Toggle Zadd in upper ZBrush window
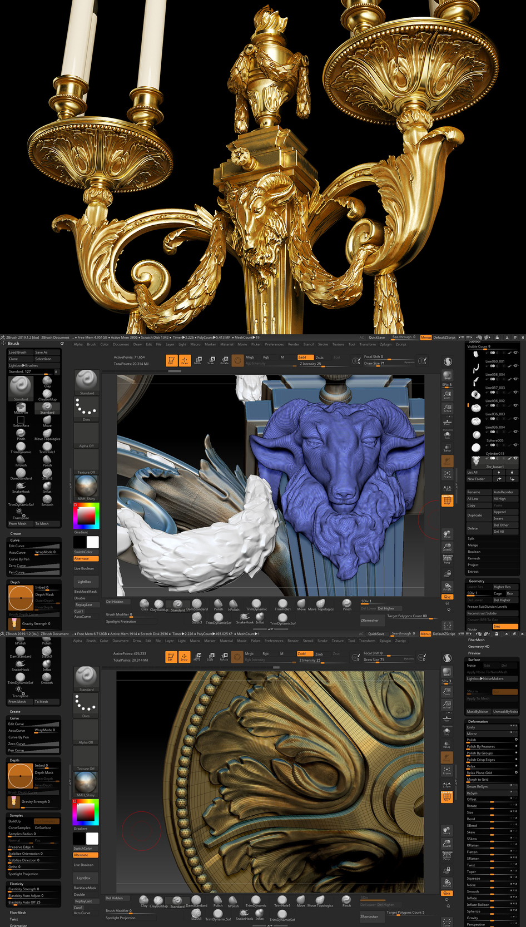526x927 pixels. point(305,357)
